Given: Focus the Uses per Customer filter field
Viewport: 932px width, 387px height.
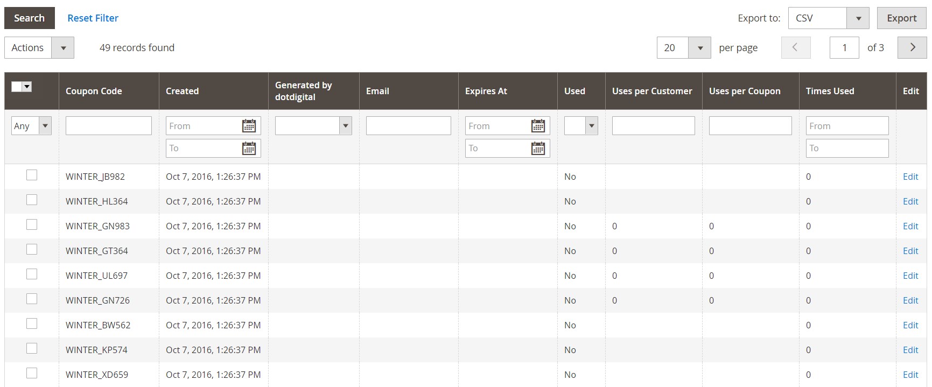Looking at the screenshot, I should (654, 126).
